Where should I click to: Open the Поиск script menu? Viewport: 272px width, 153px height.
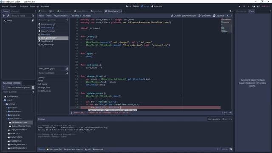49,16
